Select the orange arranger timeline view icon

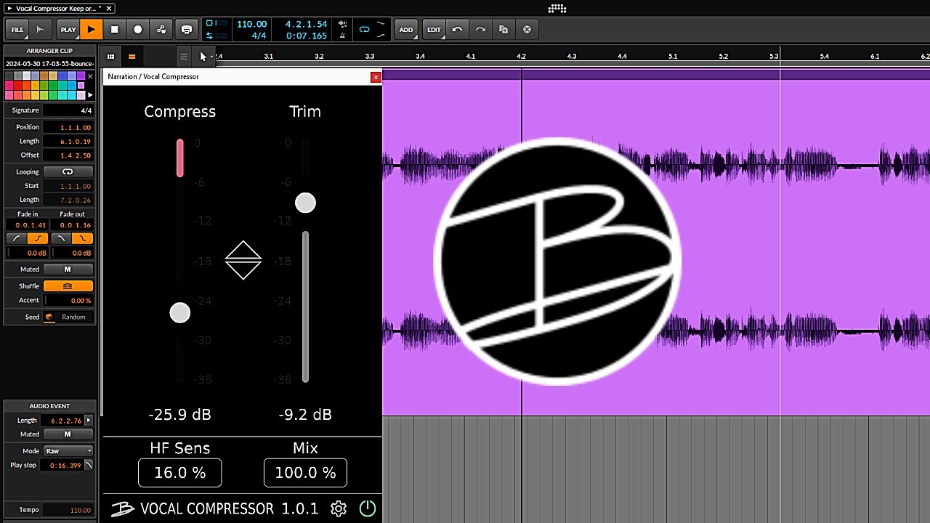[x=132, y=56]
